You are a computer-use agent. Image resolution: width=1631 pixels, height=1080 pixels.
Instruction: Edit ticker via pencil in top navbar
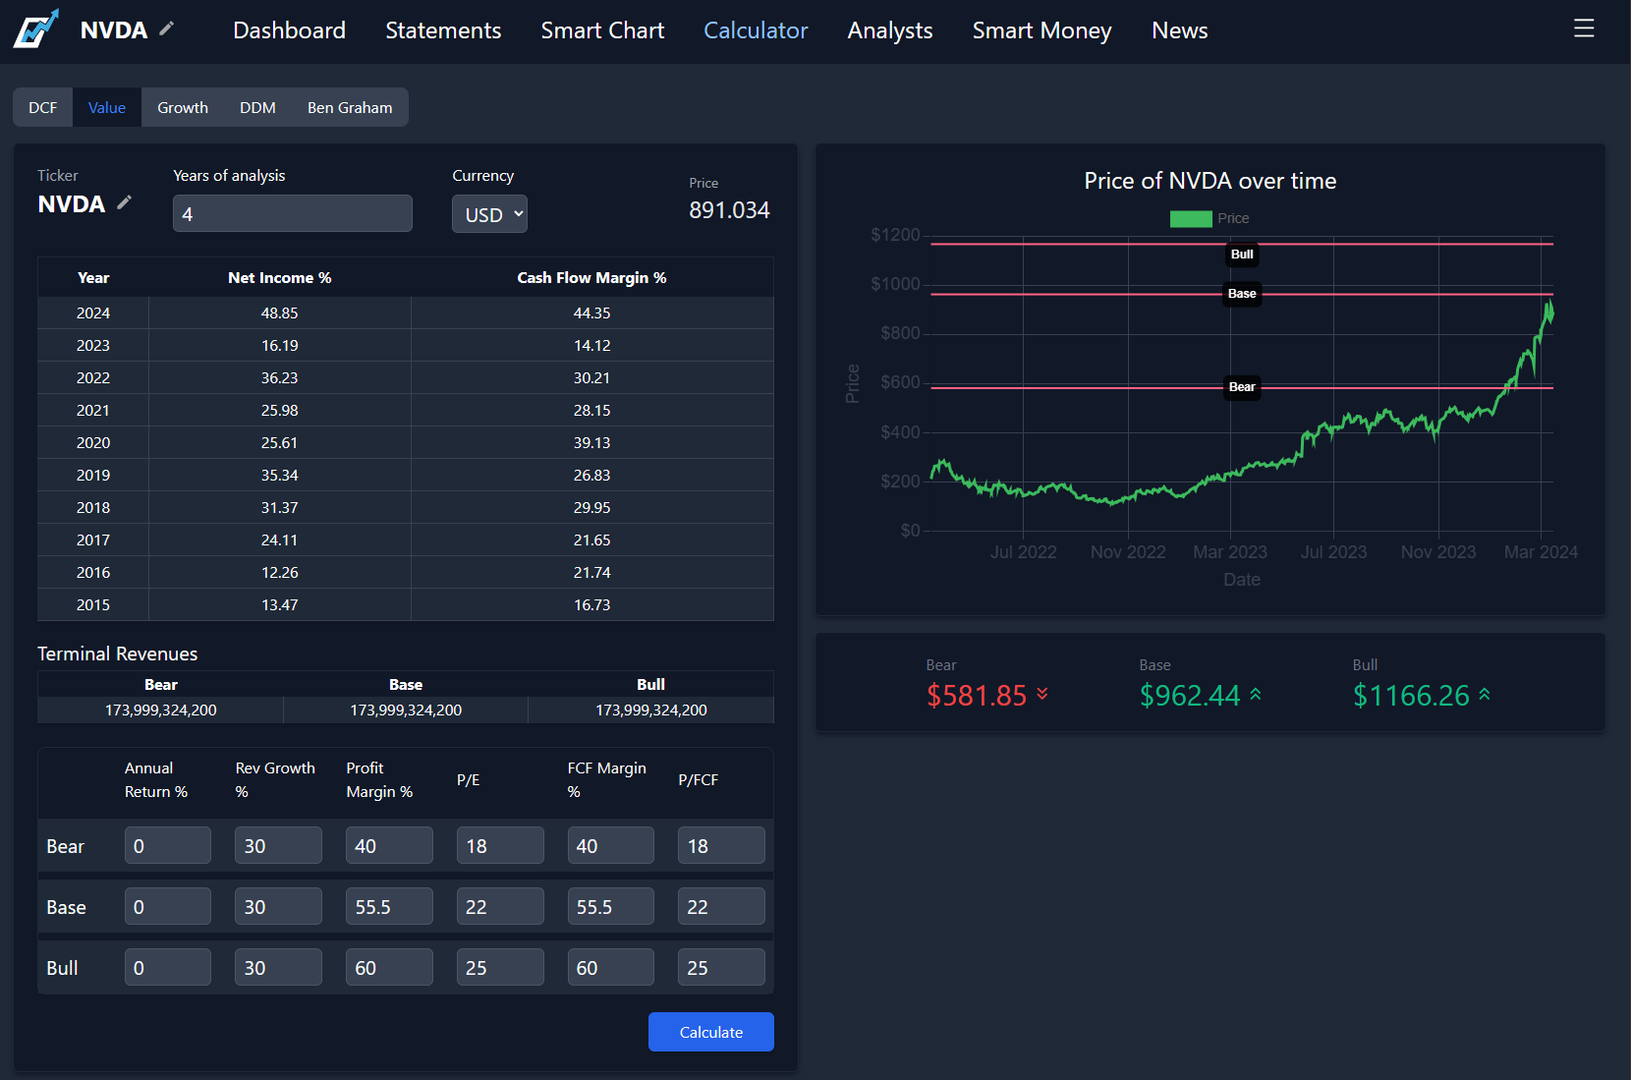pos(167,28)
